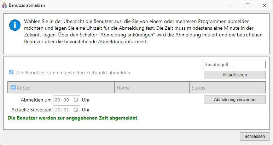Click the green status message text
The height and width of the screenshot is (145, 273).
73,118
